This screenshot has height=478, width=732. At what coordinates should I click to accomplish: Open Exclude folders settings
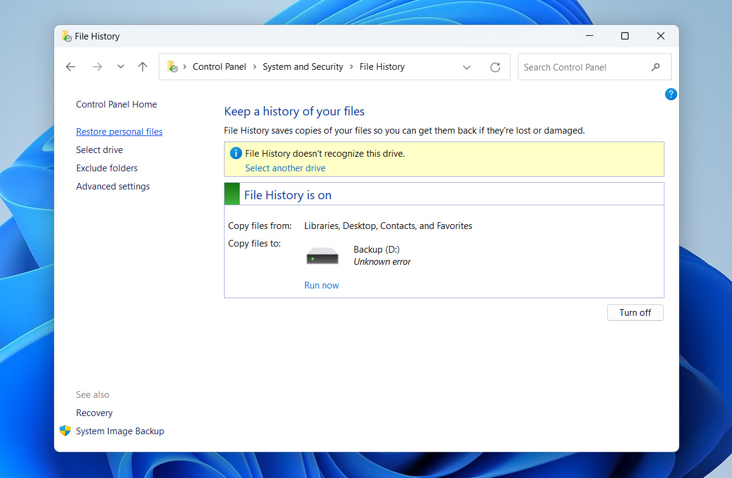(x=106, y=168)
